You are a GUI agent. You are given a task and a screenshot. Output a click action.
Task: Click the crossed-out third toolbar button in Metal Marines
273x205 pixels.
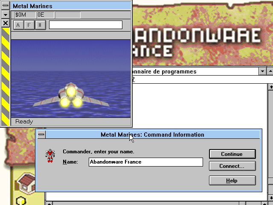click(x=40, y=25)
